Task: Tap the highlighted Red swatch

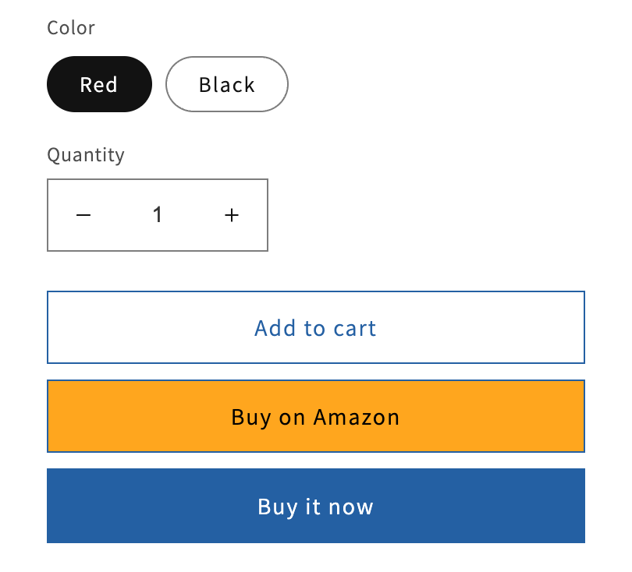Action: [x=99, y=84]
